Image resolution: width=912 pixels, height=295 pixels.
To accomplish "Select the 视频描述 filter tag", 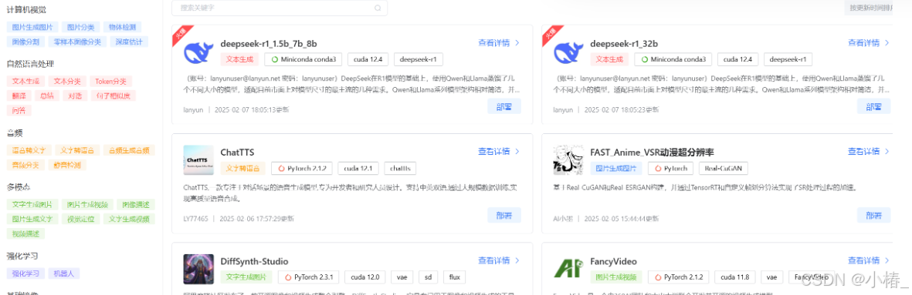I will pyautogui.click(x=25, y=233).
